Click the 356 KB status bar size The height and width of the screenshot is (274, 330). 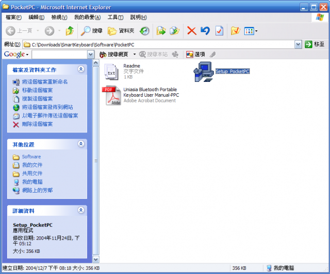tap(239, 268)
